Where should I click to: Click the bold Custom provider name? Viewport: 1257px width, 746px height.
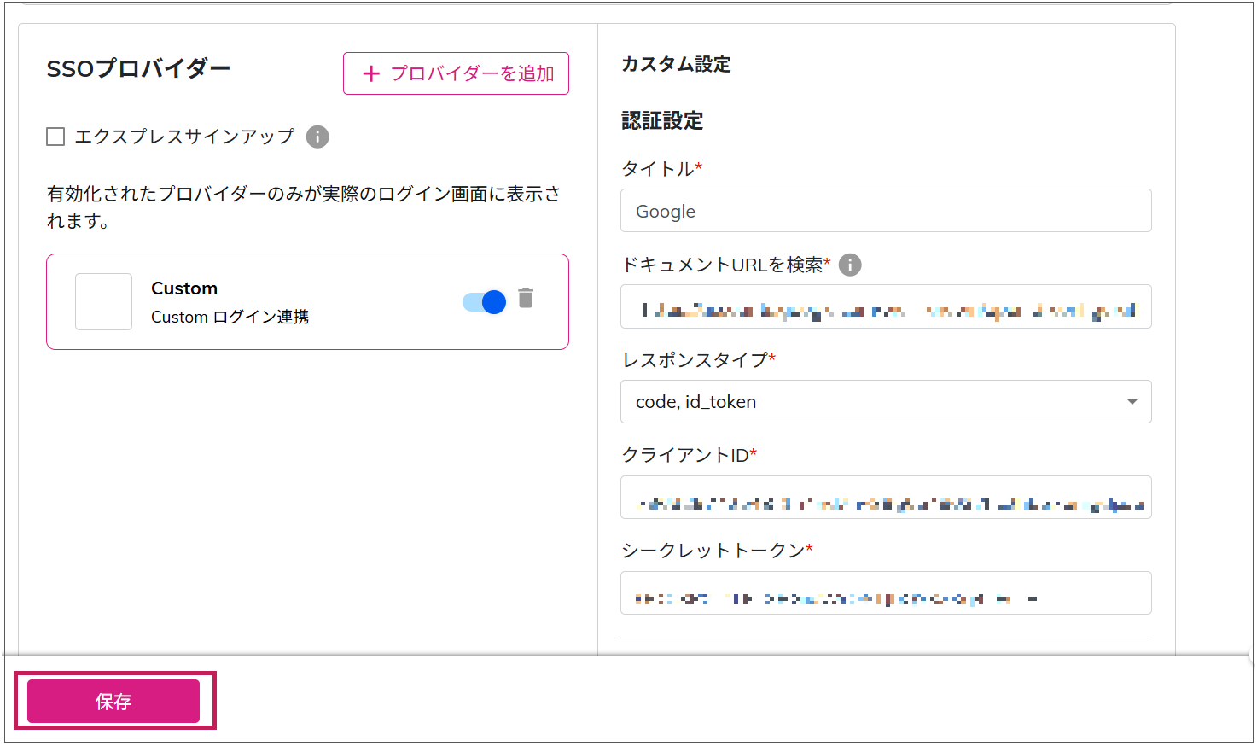click(x=184, y=288)
